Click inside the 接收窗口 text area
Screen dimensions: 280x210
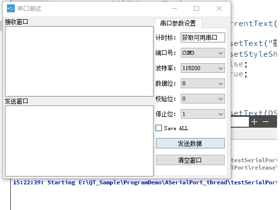80,62
